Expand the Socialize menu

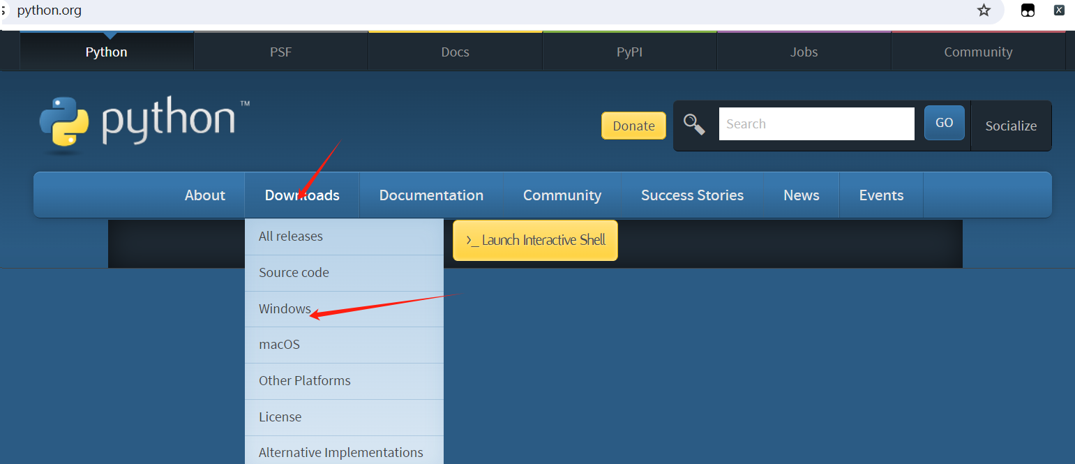click(1011, 126)
